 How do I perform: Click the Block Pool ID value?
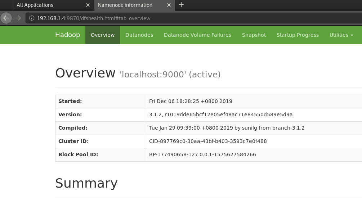202,154
